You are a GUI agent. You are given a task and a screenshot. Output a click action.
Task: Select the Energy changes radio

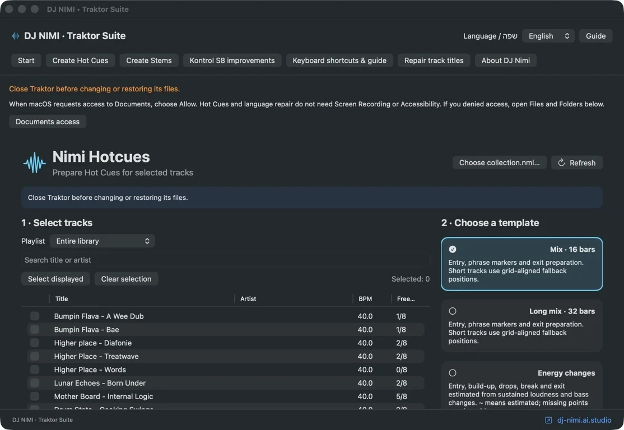(x=453, y=373)
